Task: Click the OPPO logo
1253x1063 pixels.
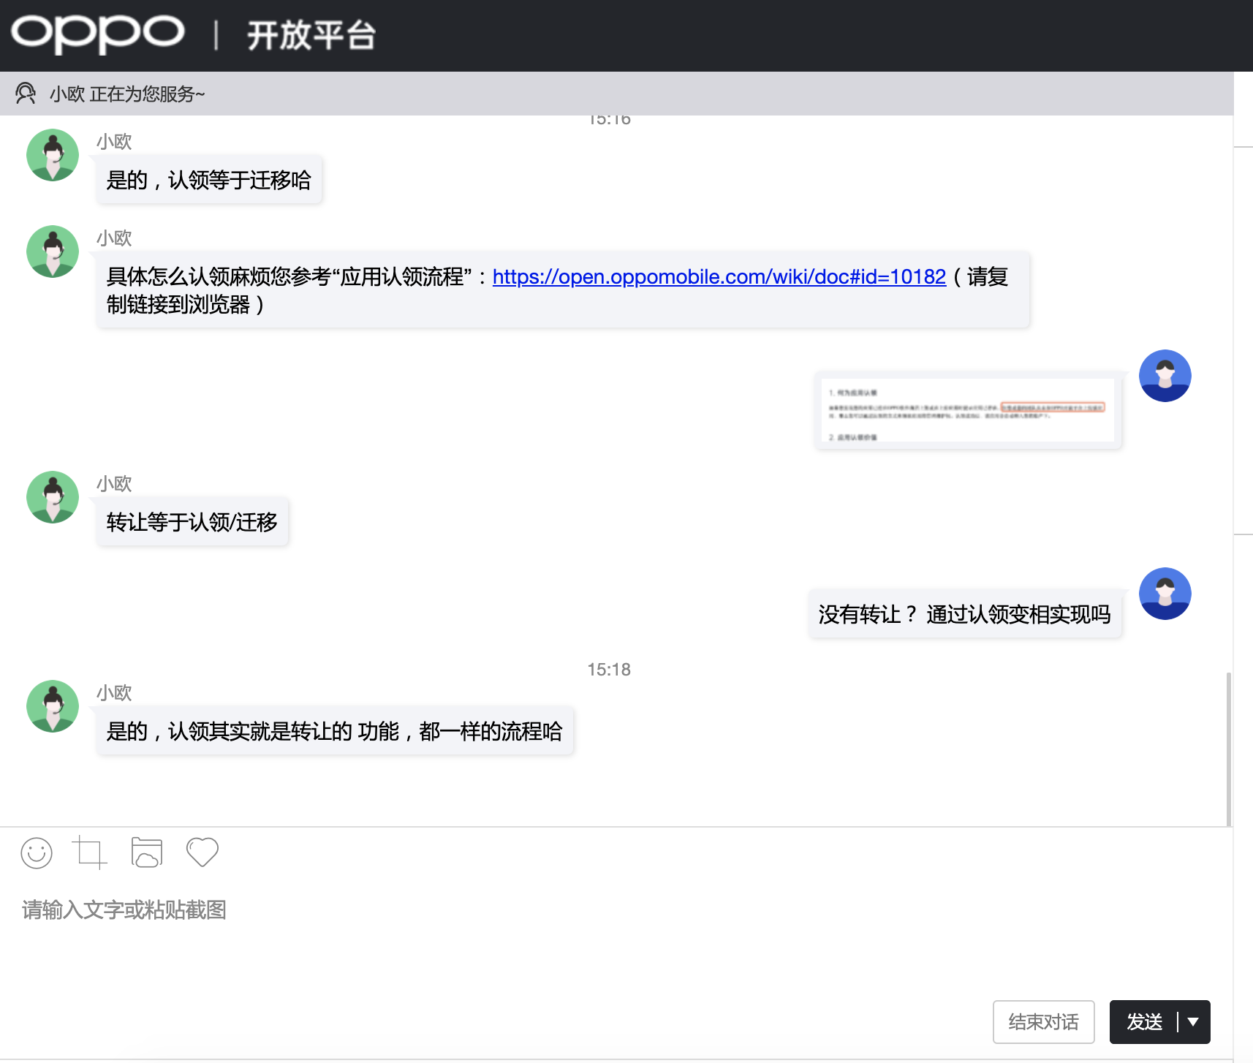Action: click(x=97, y=34)
